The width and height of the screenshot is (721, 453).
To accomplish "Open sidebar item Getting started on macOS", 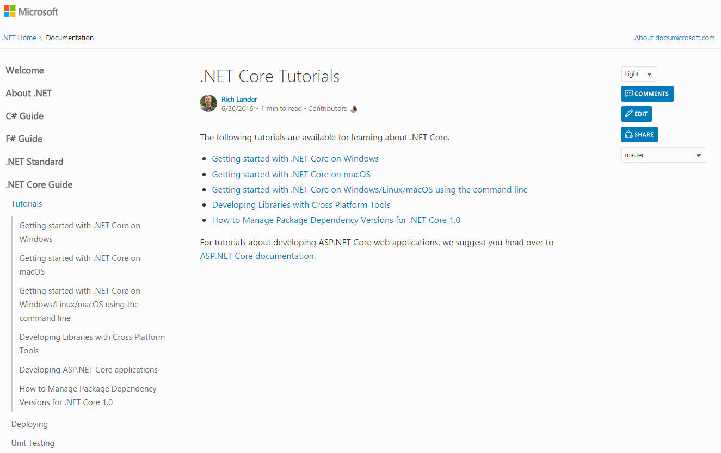I will pyautogui.click(x=80, y=265).
